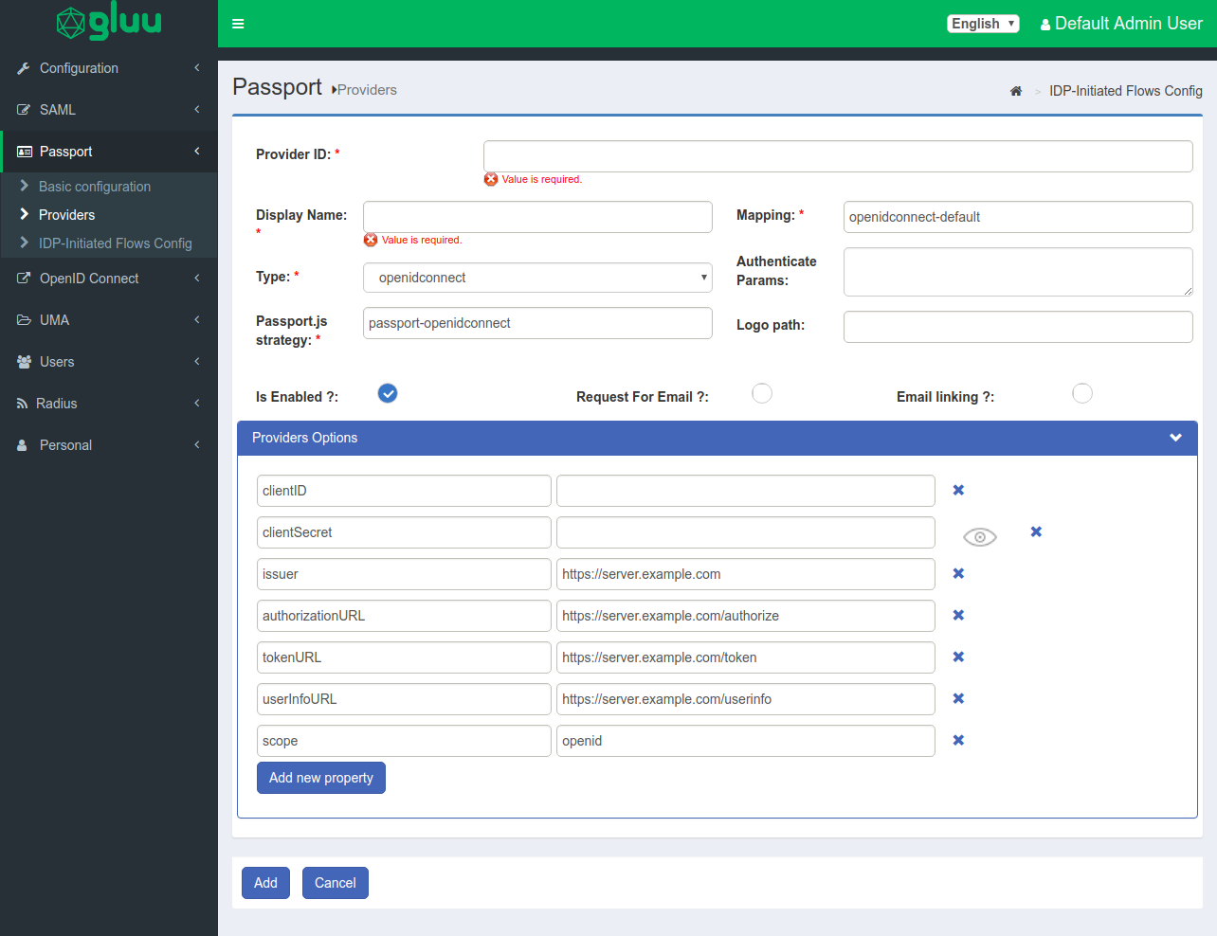
Task: Show clientSecret value with eye icon
Action: coord(979,537)
